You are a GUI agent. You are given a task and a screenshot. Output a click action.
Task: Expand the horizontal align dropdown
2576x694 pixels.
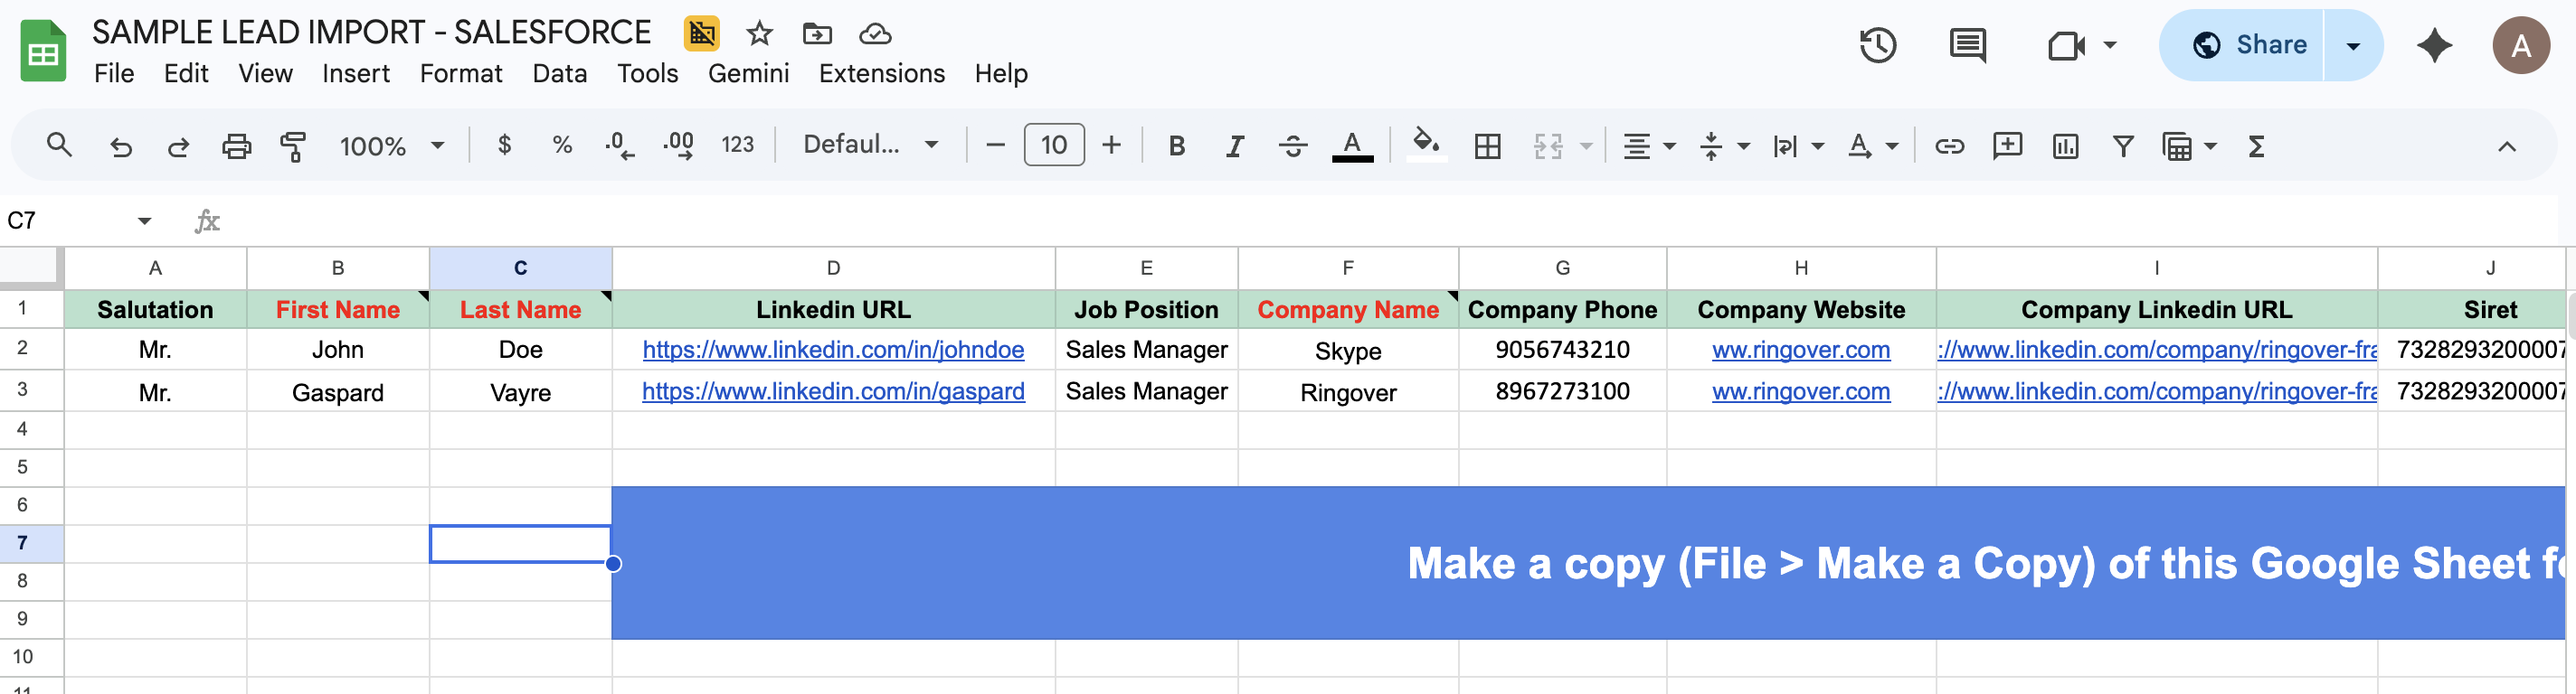click(1648, 145)
